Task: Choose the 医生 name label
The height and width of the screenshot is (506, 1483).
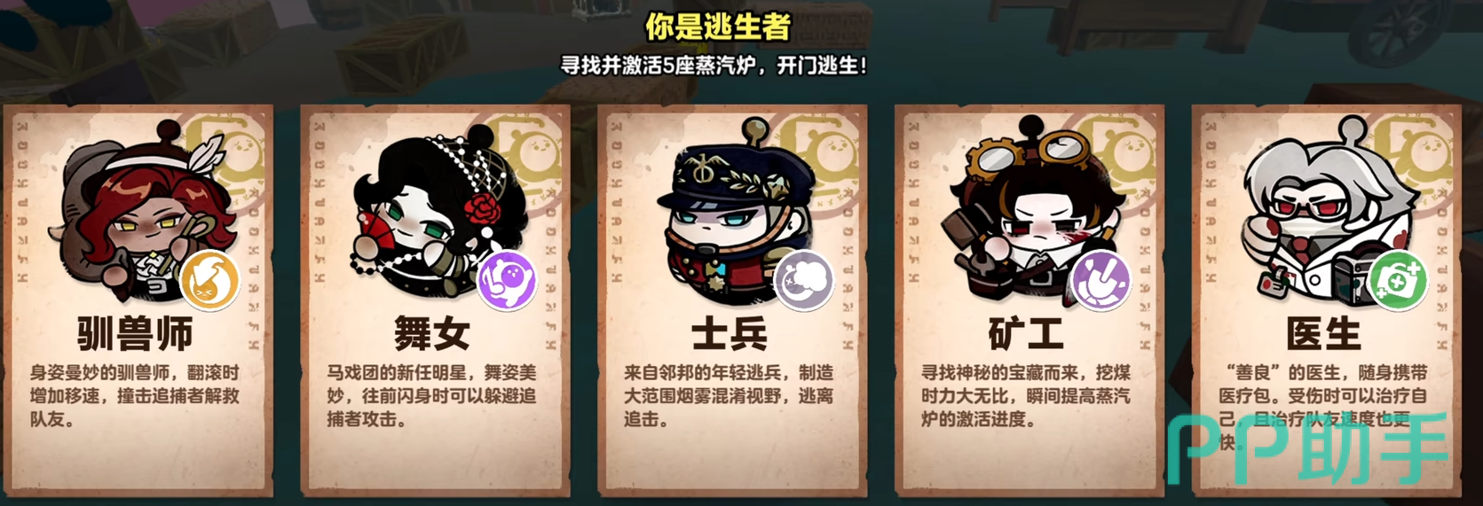Action: tap(1323, 334)
